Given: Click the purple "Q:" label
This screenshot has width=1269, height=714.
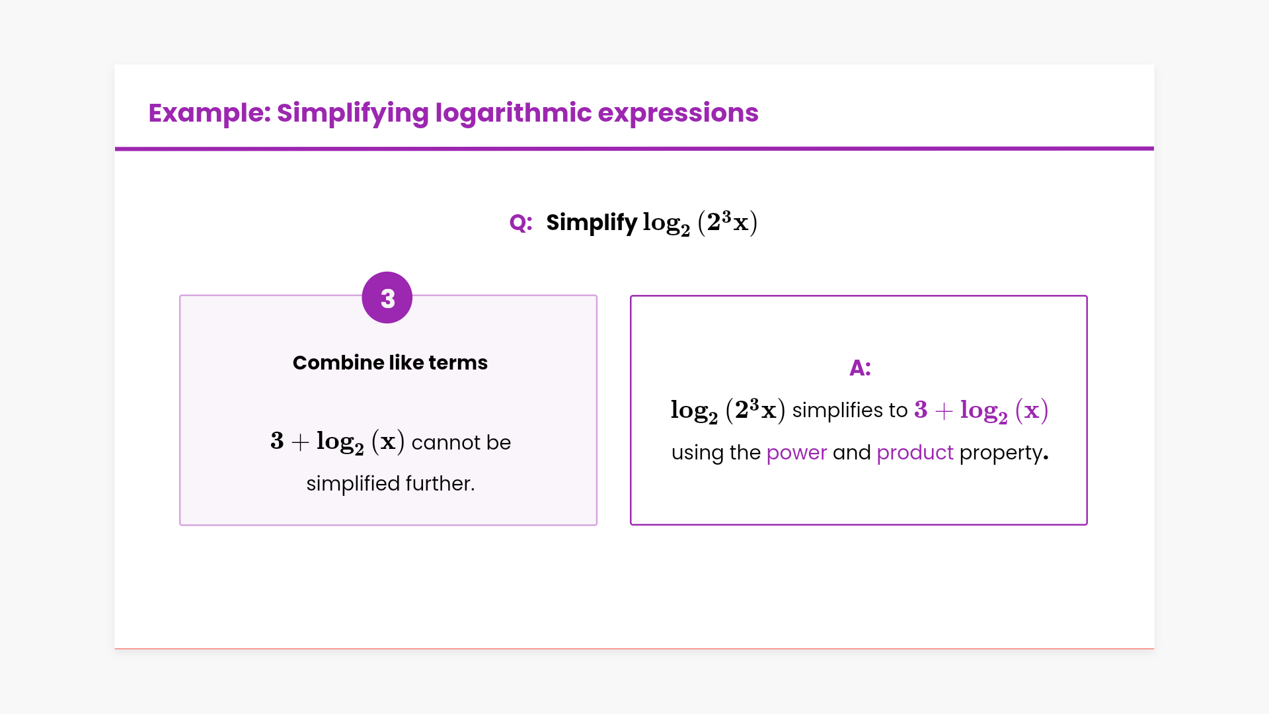Looking at the screenshot, I should (x=521, y=223).
